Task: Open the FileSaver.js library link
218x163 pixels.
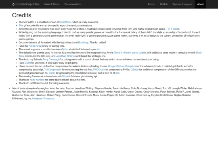Action: (x=35, y=46)
